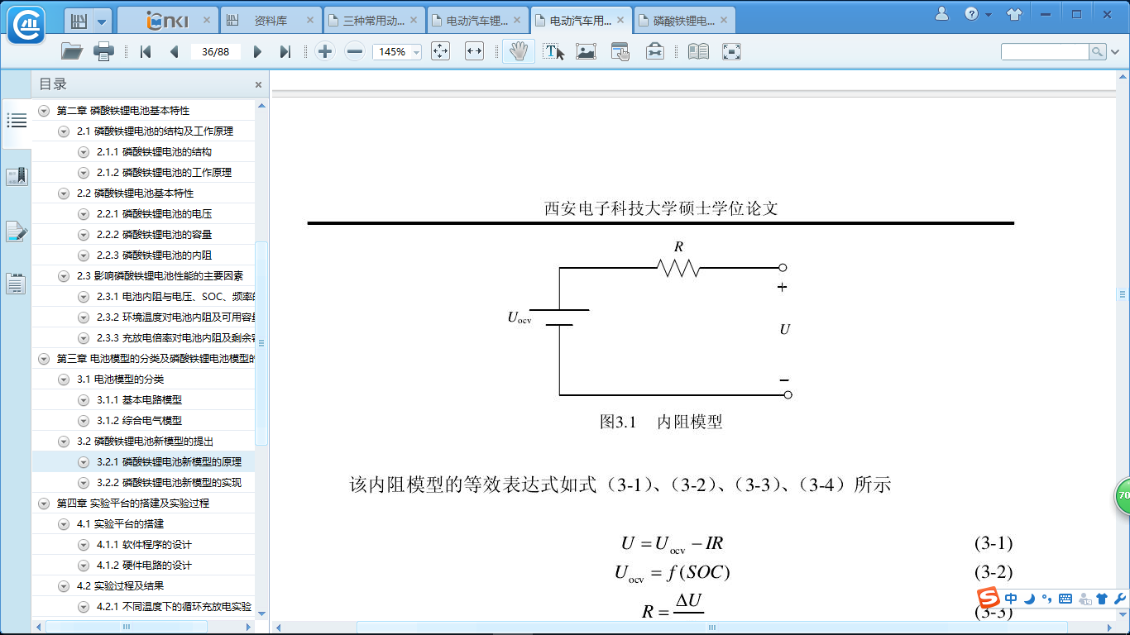
Task: Collapse the 第四章 实验平台的搭建及实验过程 node
Action: click(44, 504)
